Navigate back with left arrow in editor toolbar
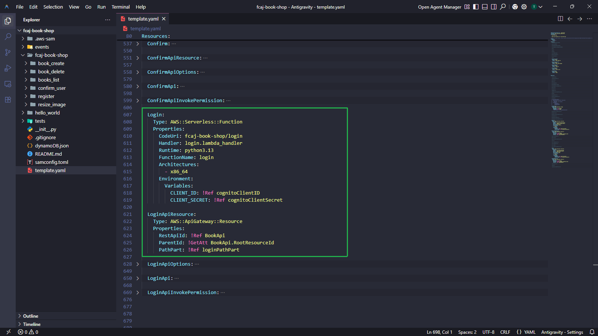Image resolution: width=598 pixels, height=336 pixels. [x=570, y=19]
